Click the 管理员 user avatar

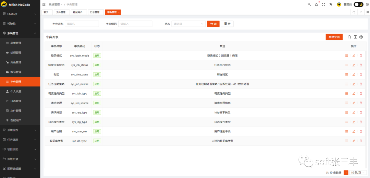[339, 4]
